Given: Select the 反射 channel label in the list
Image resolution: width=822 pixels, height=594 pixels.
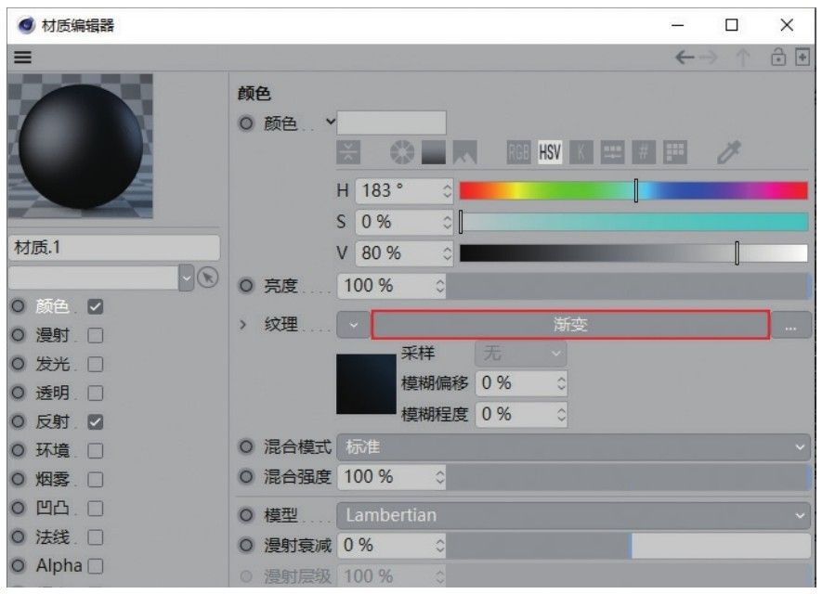Looking at the screenshot, I should point(52,421).
